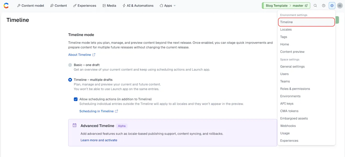Click external icon beside Scheduling in Timeline

point(117,111)
